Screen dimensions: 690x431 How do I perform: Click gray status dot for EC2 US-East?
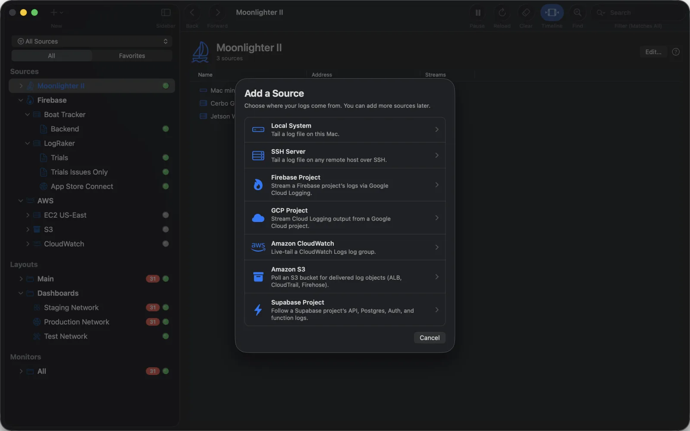(x=166, y=215)
